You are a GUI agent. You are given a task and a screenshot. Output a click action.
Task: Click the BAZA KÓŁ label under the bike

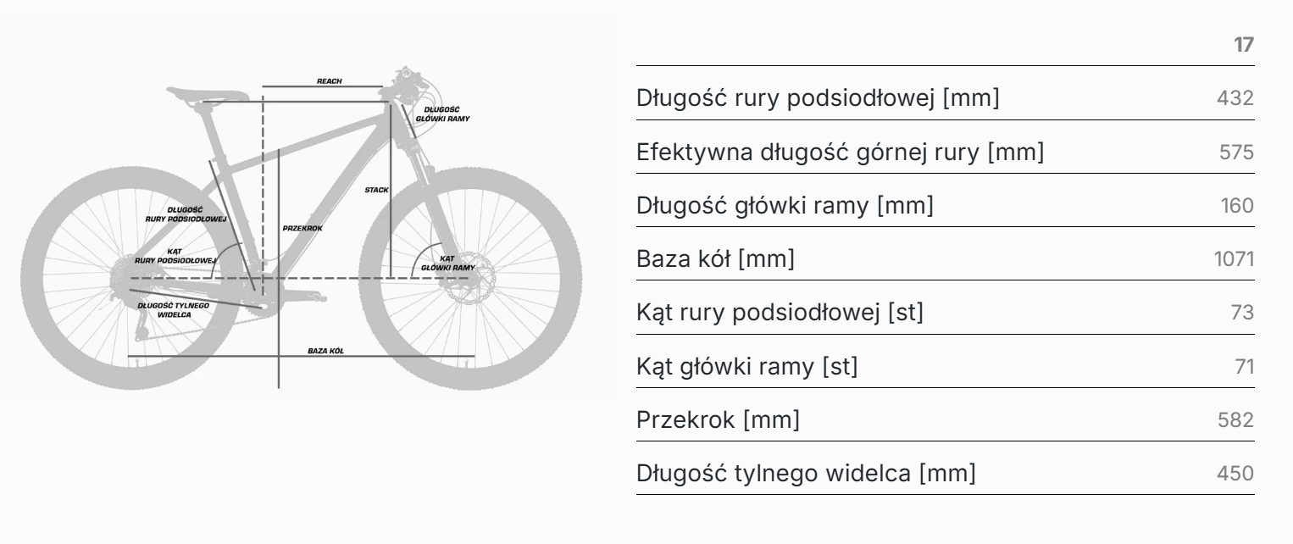[325, 350]
